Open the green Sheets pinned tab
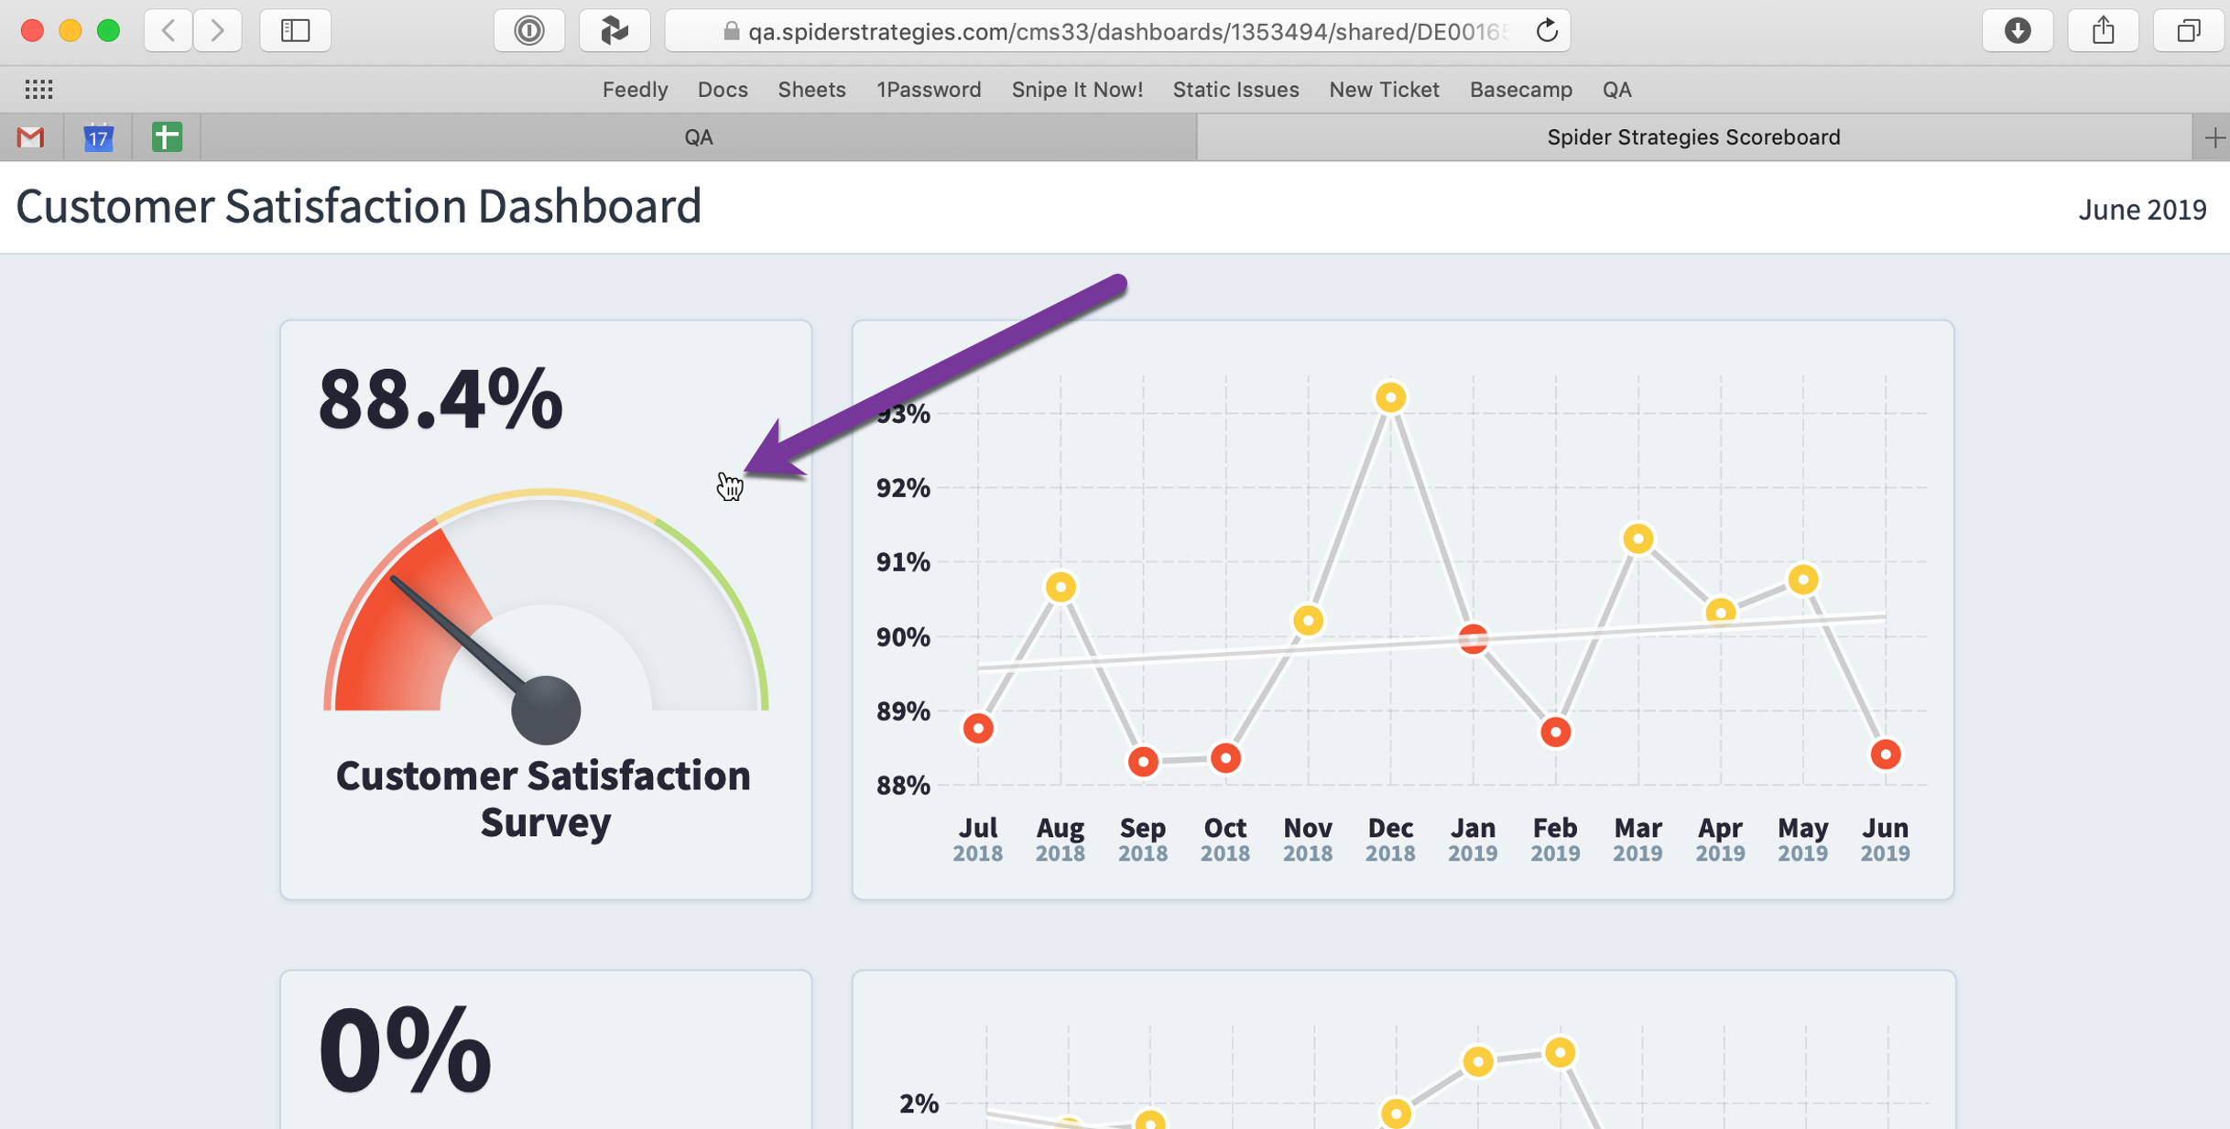2230x1129 pixels. click(167, 137)
